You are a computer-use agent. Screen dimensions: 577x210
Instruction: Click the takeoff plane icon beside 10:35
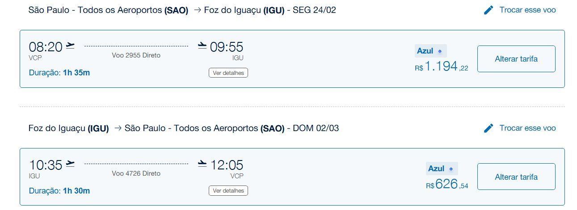pyautogui.click(x=70, y=164)
